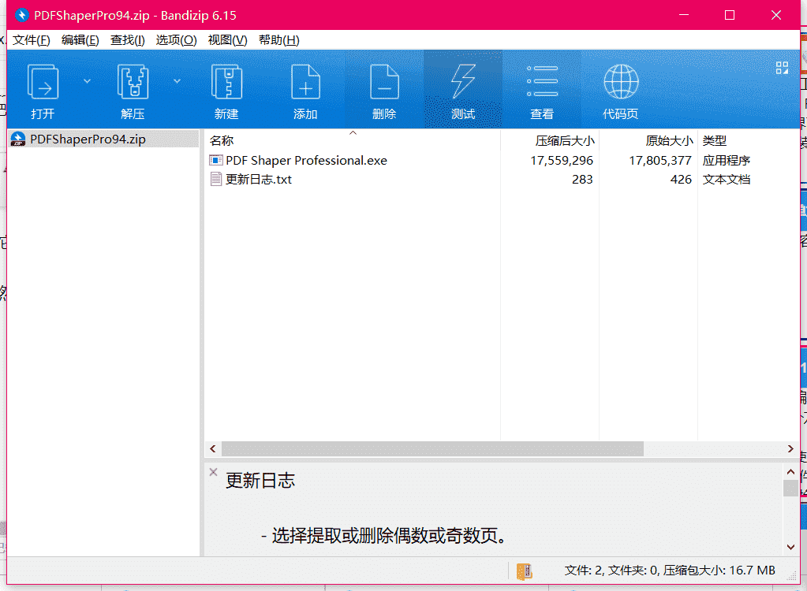Viewport: 807px width, 591px height.
Task: Click the original size 426 cell
Action: click(681, 180)
